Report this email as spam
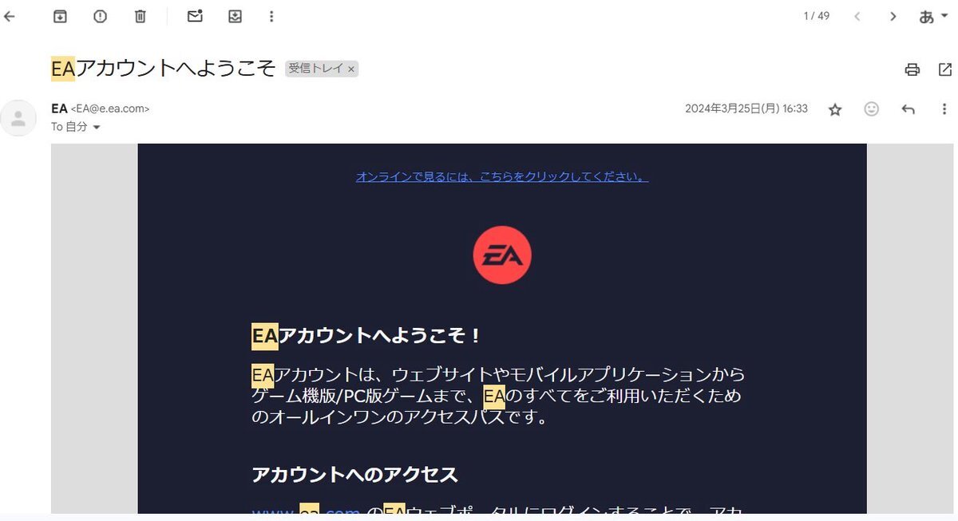This screenshot has height=521, width=958. (x=100, y=16)
